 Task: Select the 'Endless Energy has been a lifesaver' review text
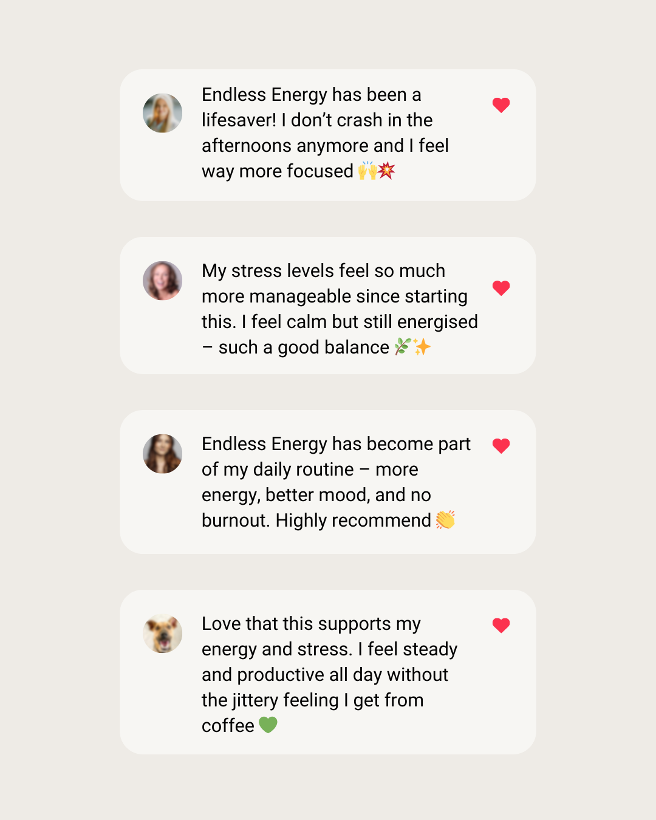pos(325,133)
